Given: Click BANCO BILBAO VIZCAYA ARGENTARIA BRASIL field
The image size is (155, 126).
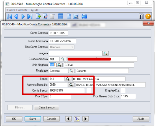Looking at the screenshot, I should pos(111,85).
